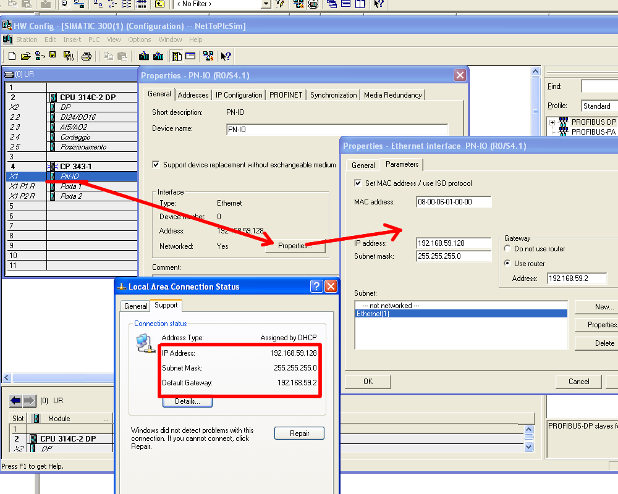Screen dimensions: 618x494
Task: Click the Open ONLINE station icon
Action: 40,56
